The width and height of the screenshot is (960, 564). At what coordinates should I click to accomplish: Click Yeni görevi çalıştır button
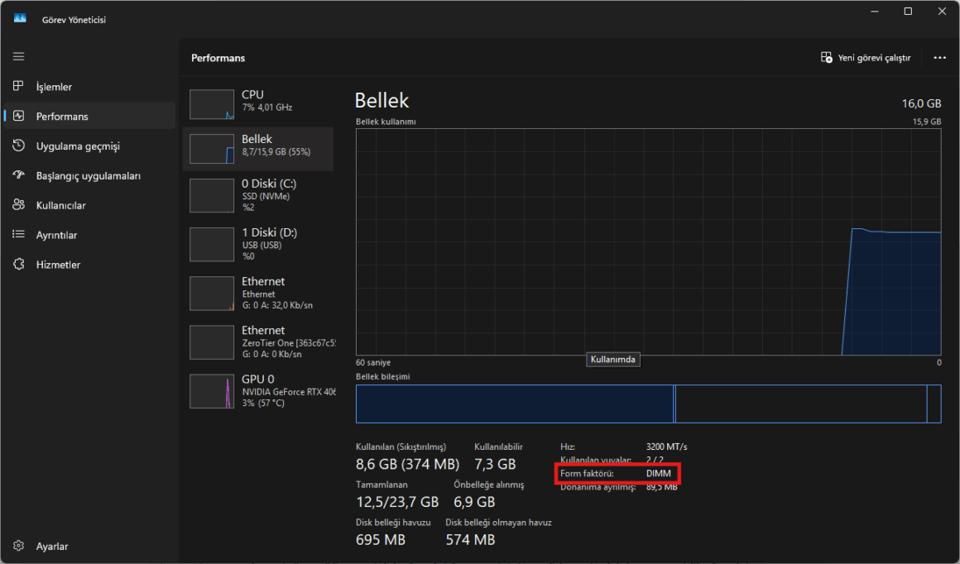(x=866, y=58)
